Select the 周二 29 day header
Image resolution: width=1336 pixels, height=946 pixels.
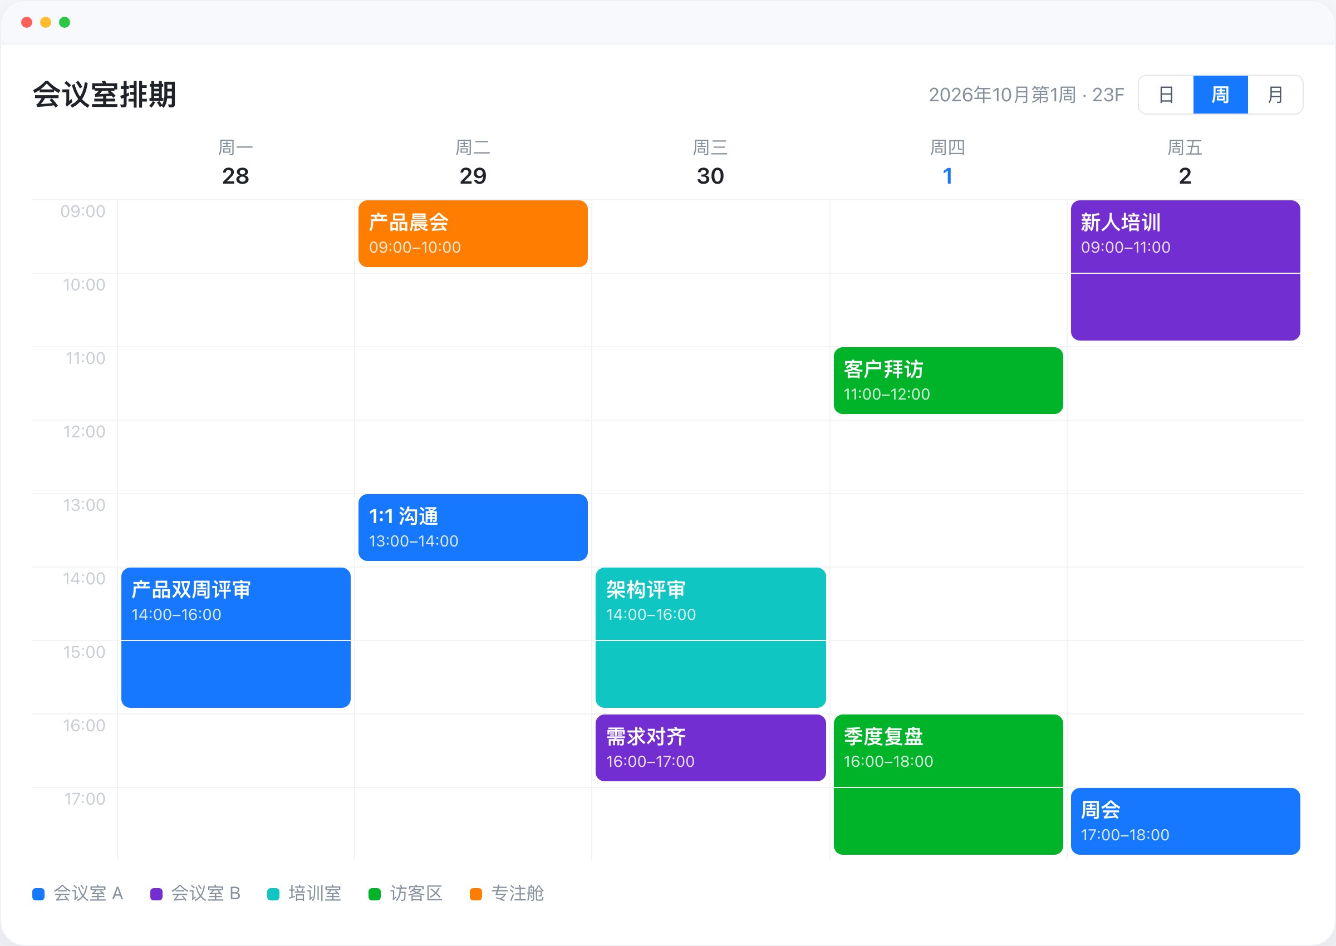coord(473,162)
